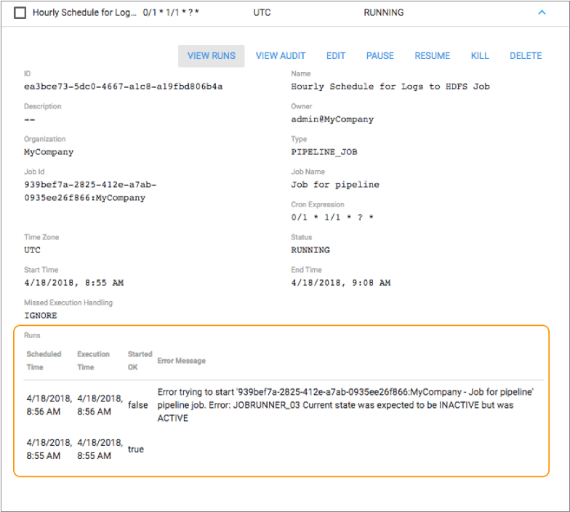Click Edit to modify the schedule
Image resolution: width=570 pixels, height=512 pixels.
click(x=336, y=56)
